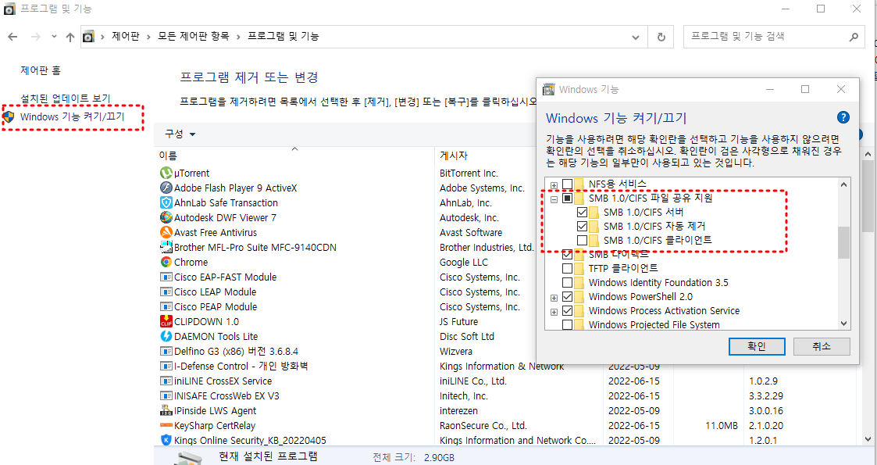Sort by the 게시자 column header
This screenshot has width=877, height=465.
(x=519, y=155)
